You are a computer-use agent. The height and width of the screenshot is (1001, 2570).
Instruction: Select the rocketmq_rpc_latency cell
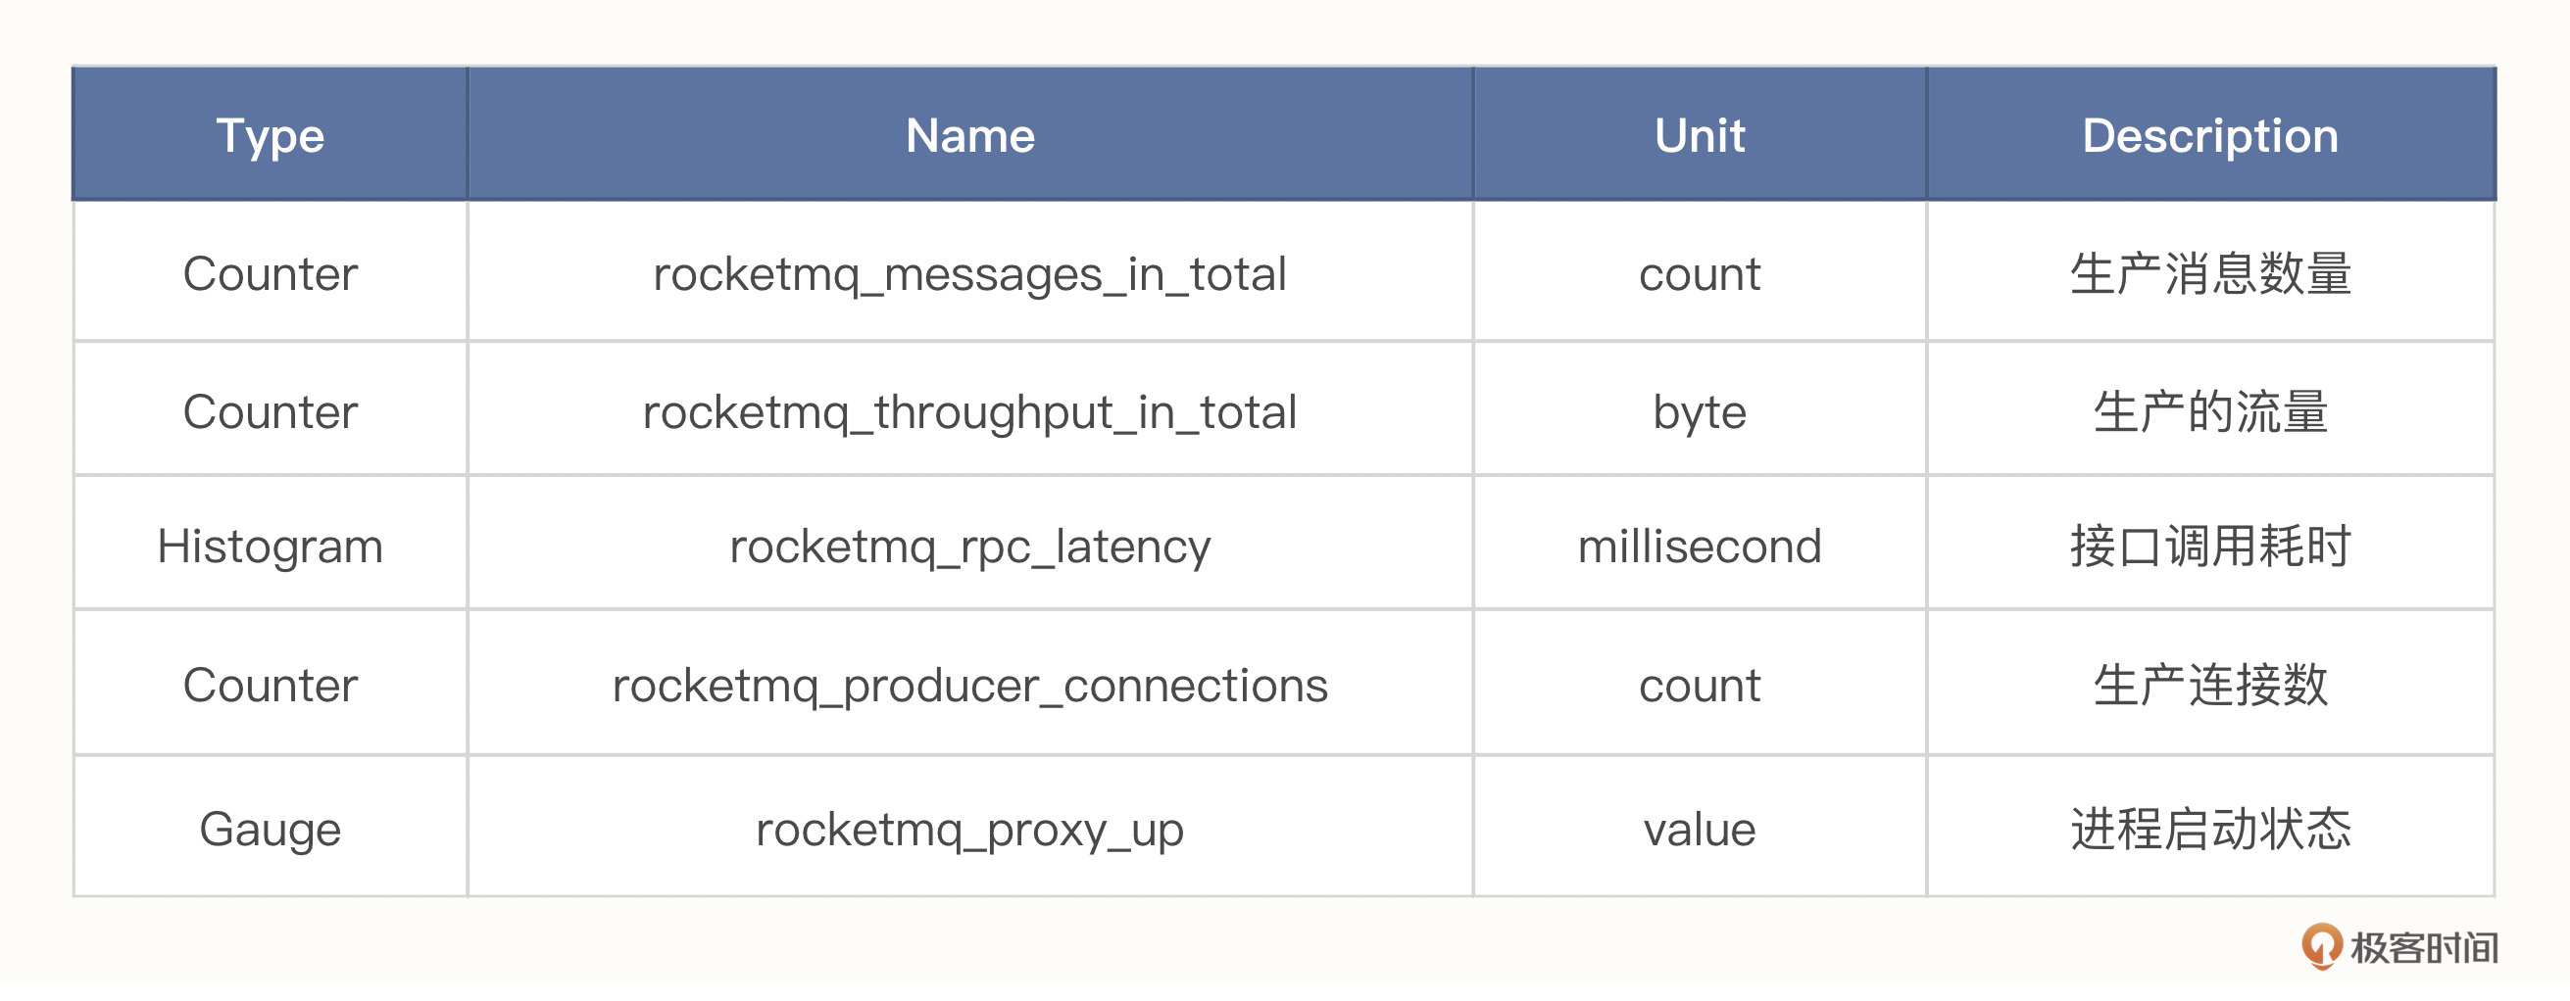coord(969,547)
